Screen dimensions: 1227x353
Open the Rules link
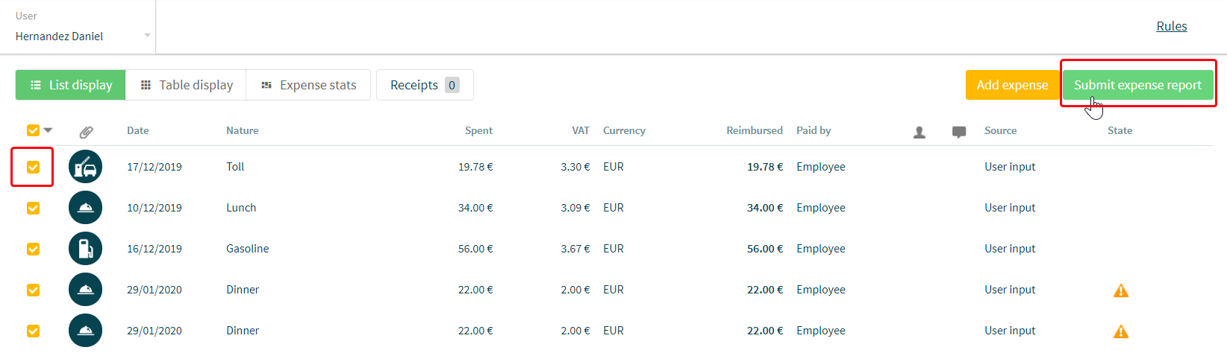pos(1171,26)
